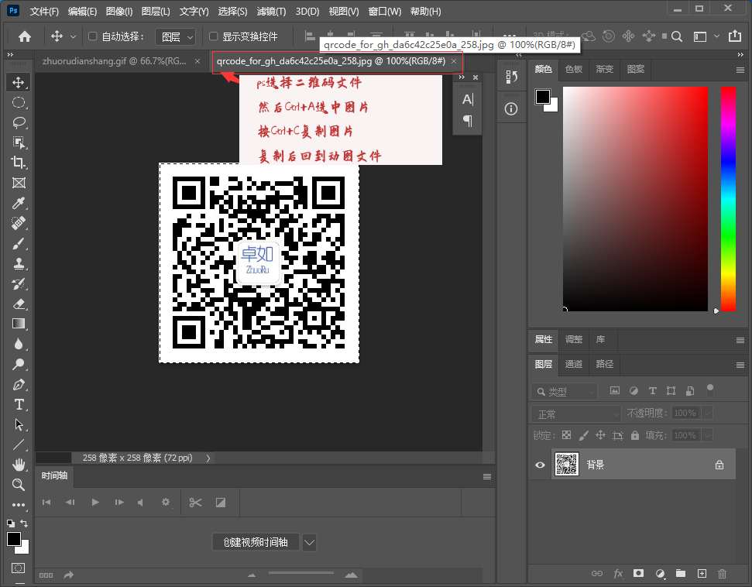Click the 背景 layer thumbnail
752x587 pixels.
tap(567, 465)
